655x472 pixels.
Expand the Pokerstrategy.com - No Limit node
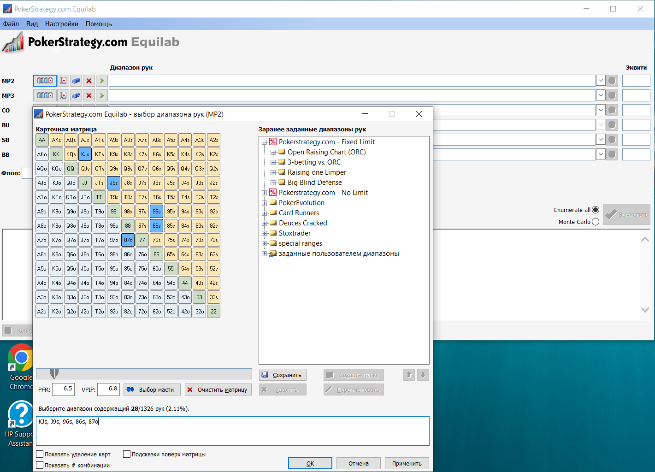tap(265, 193)
